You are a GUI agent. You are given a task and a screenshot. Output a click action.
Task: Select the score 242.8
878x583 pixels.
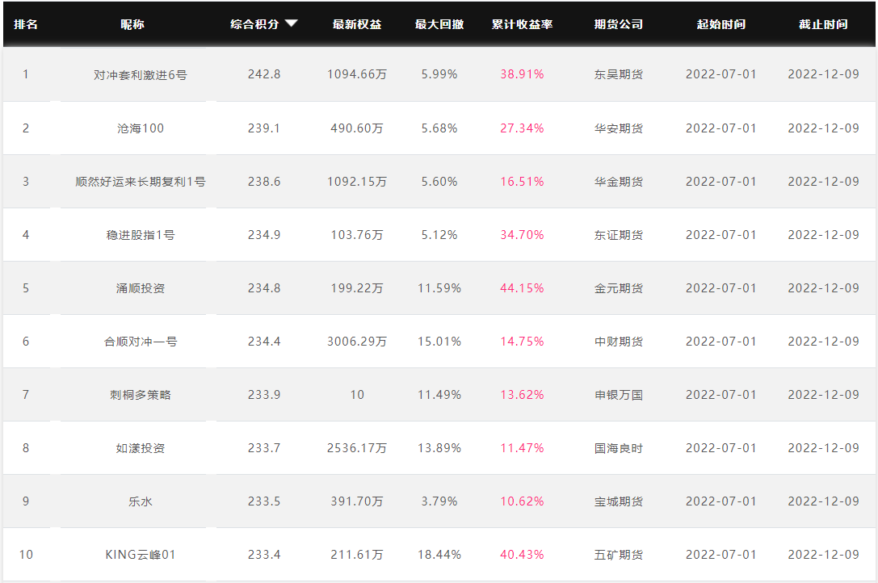coord(264,74)
